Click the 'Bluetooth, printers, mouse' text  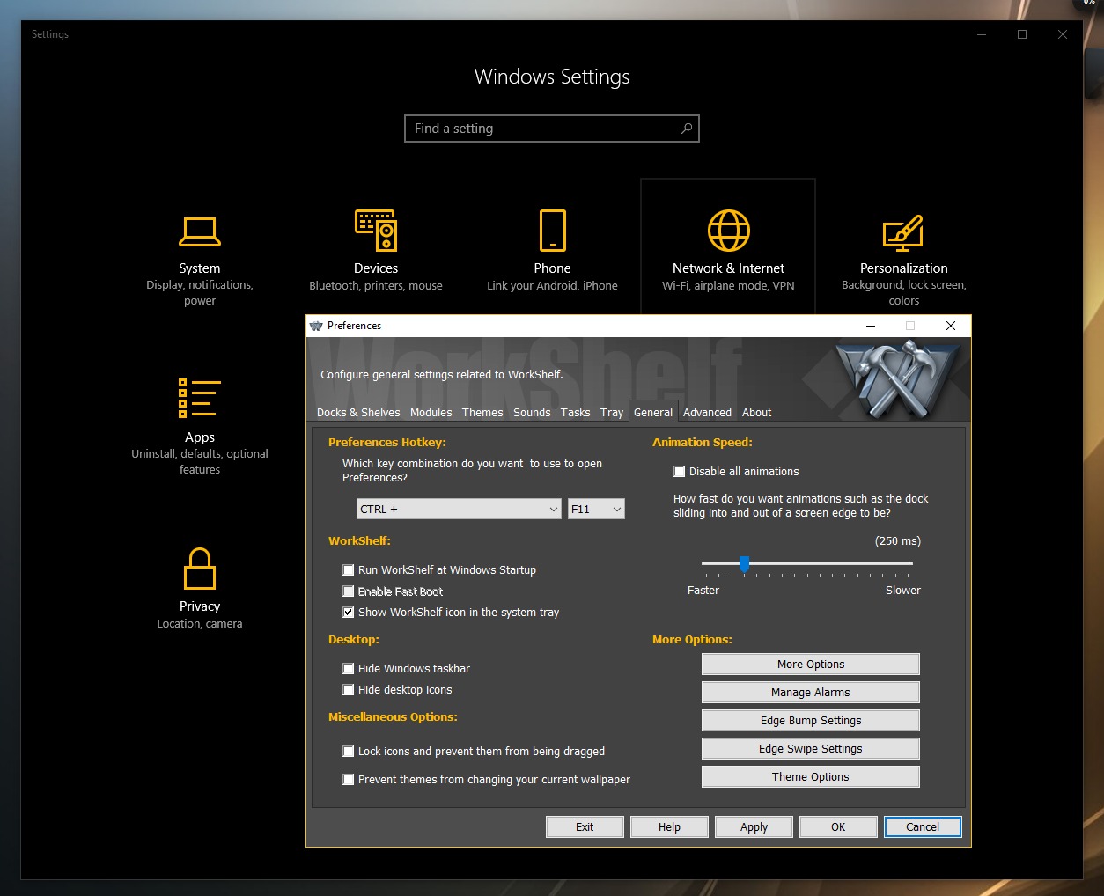376,286
